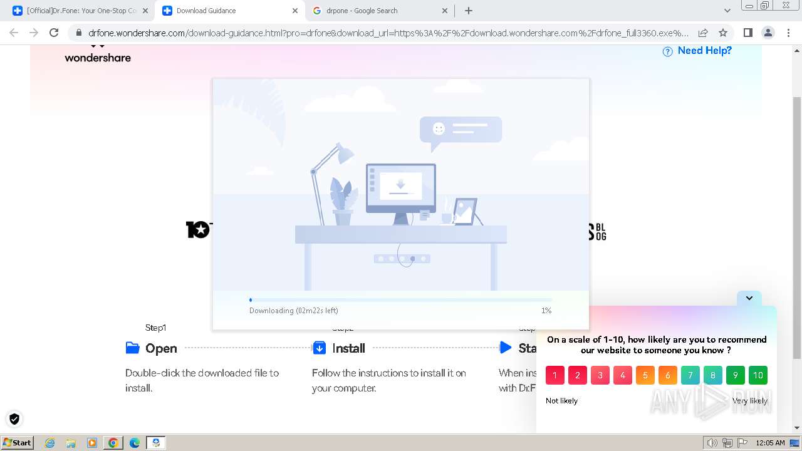802x451 pixels.
Task: Close the Download Guidance tab
Action: pyautogui.click(x=295, y=11)
